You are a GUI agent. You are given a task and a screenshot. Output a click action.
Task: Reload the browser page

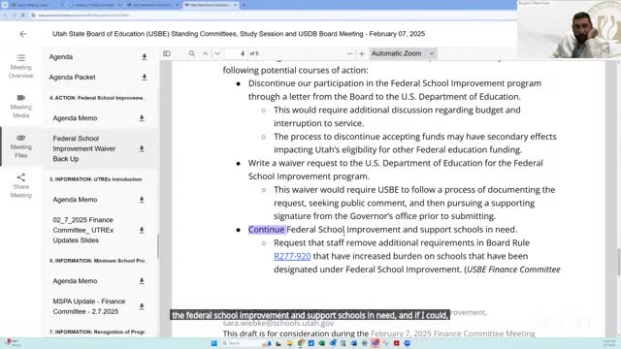click(x=23, y=16)
